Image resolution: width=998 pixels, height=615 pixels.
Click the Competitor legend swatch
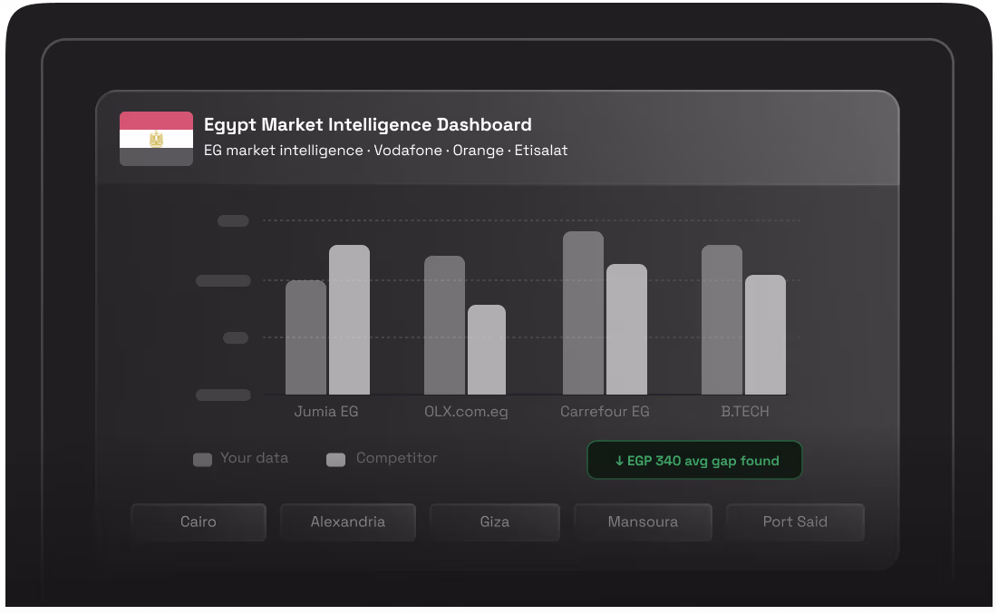[x=335, y=460]
